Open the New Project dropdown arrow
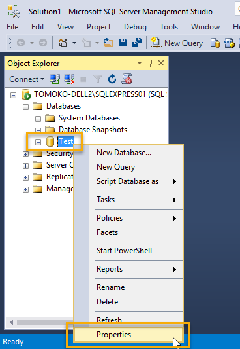Viewport: 240px width, 349px height. click(x=74, y=43)
